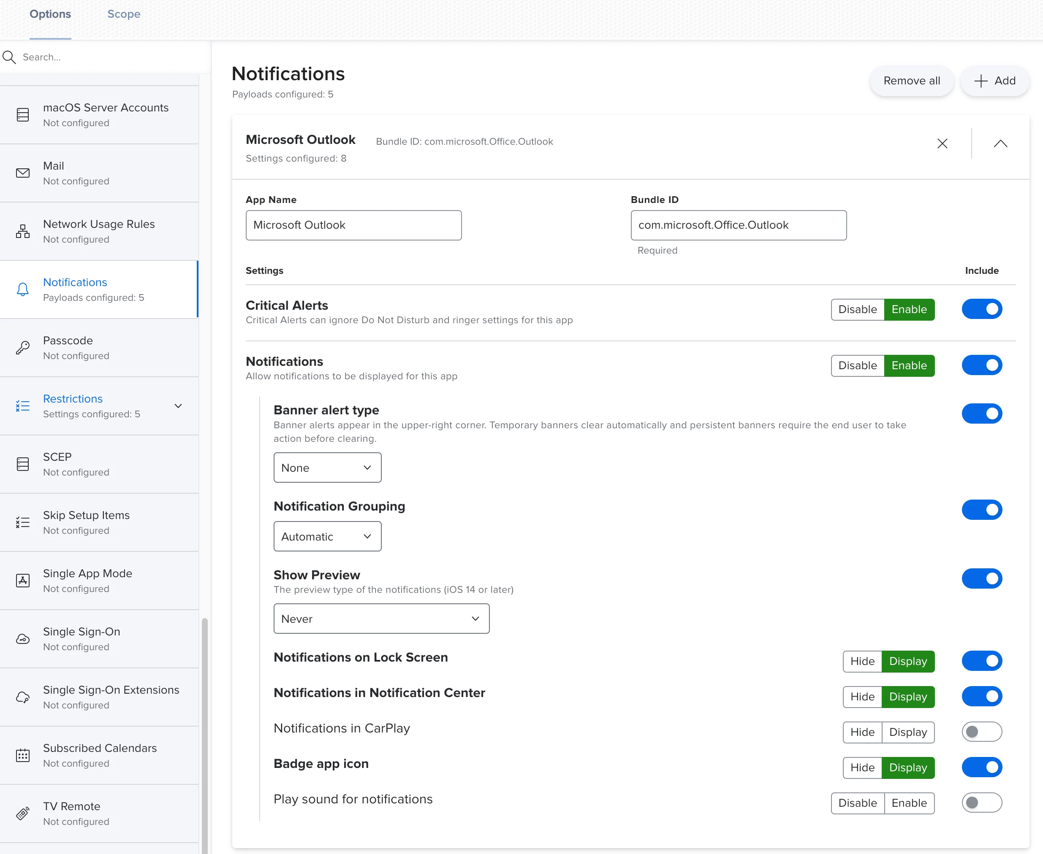Toggle the Notifications include switch
This screenshot has height=854, width=1043.
click(x=981, y=365)
